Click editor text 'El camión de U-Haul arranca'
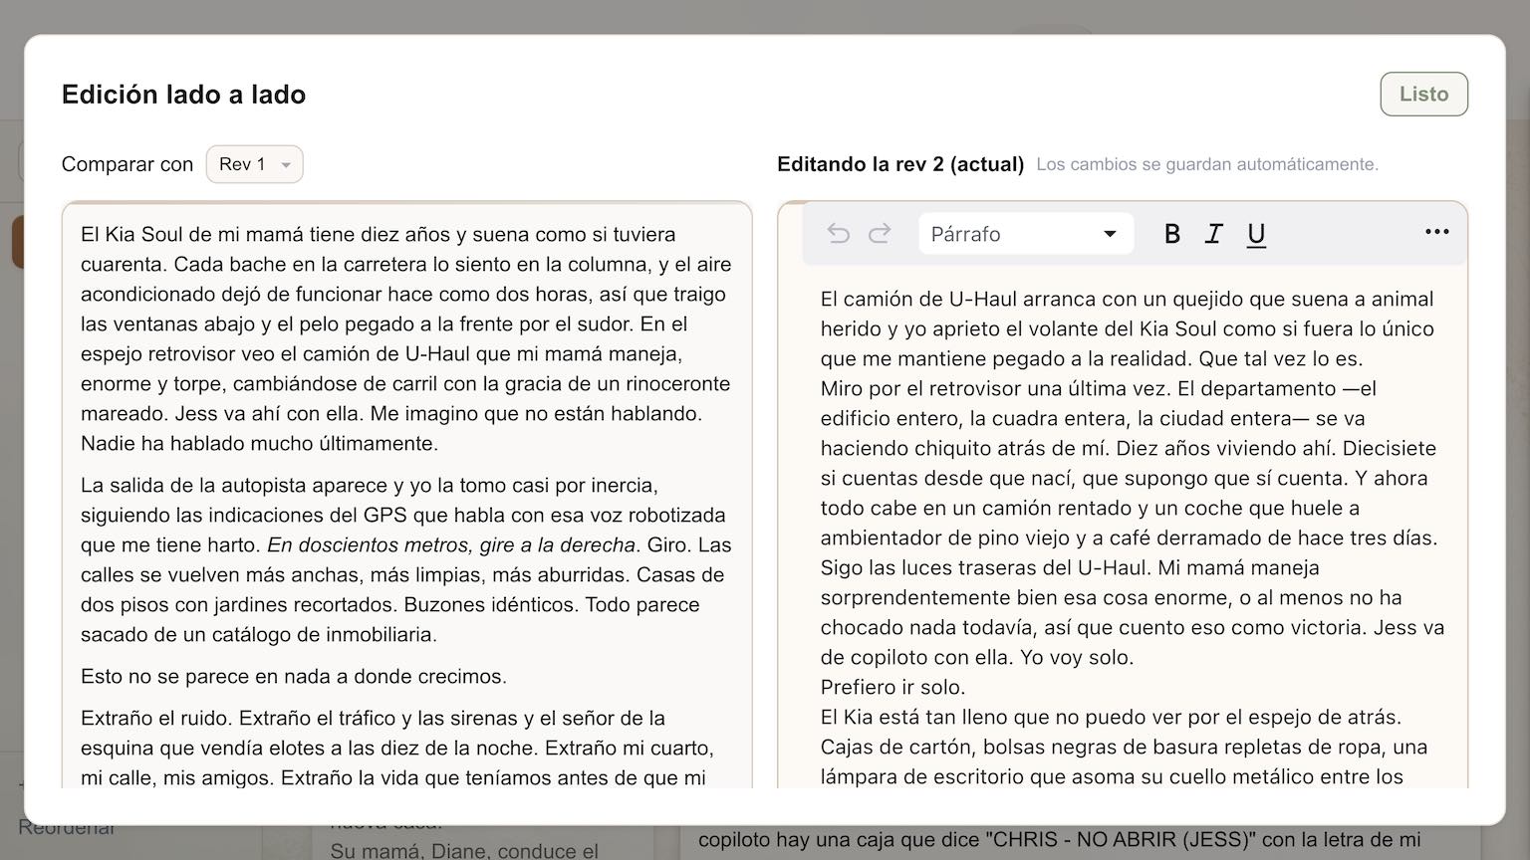 tap(1128, 328)
